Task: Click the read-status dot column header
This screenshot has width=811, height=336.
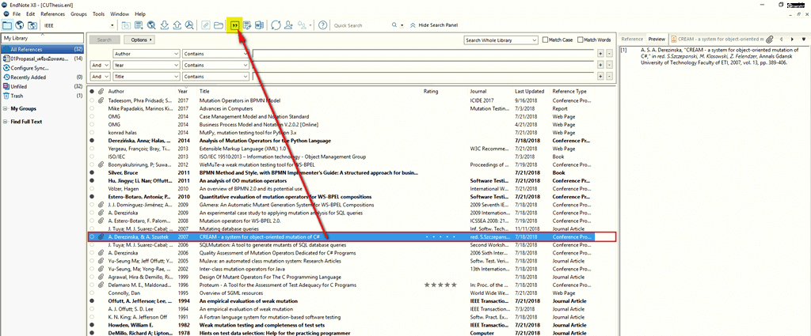Action: (x=92, y=92)
